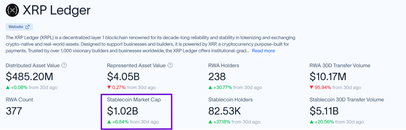The image size is (406, 130).
Task: Click the red down arrow beside 95.94%
Action: click(x=311, y=88)
